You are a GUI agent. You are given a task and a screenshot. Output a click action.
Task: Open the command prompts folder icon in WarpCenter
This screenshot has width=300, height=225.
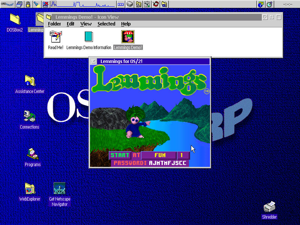coord(164,4)
